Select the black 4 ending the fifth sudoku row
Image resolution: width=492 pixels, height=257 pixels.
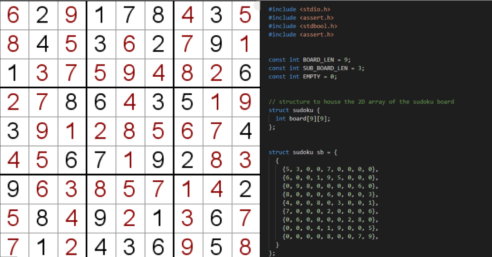pyautogui.click(x=245, y=131)
